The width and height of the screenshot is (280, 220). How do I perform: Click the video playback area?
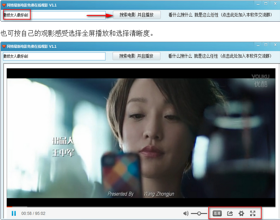pyautogui.click(x=141, y=138)
